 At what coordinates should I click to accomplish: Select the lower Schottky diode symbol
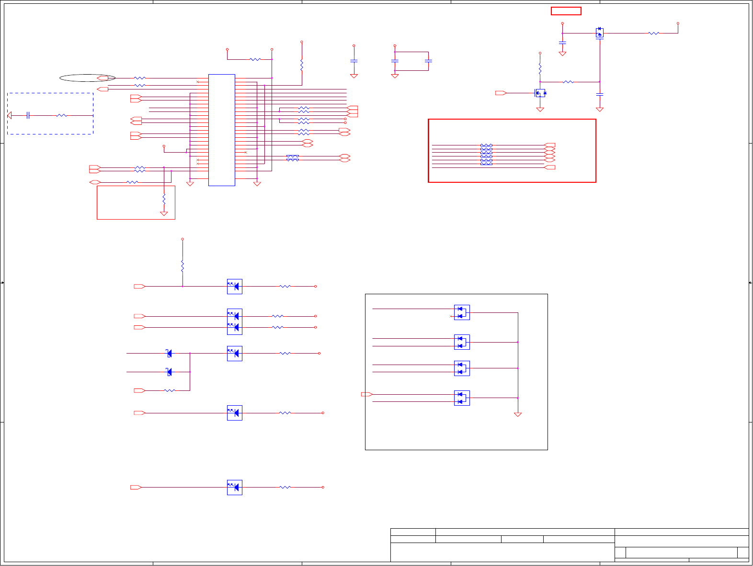(x=169, y=372)
